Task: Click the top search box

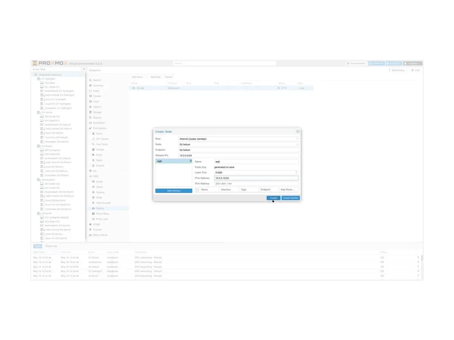Action: pos(225,63)
